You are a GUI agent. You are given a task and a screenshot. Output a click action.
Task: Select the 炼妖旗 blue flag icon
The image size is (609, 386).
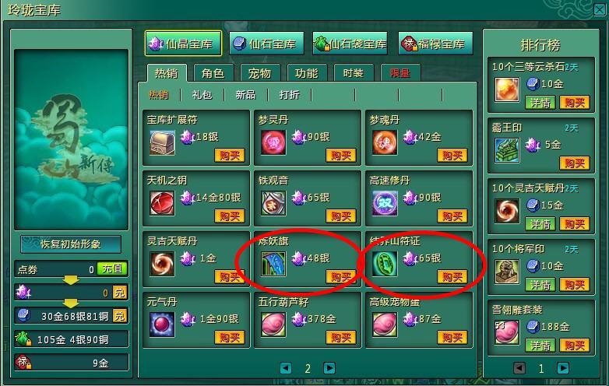[273, 264]
